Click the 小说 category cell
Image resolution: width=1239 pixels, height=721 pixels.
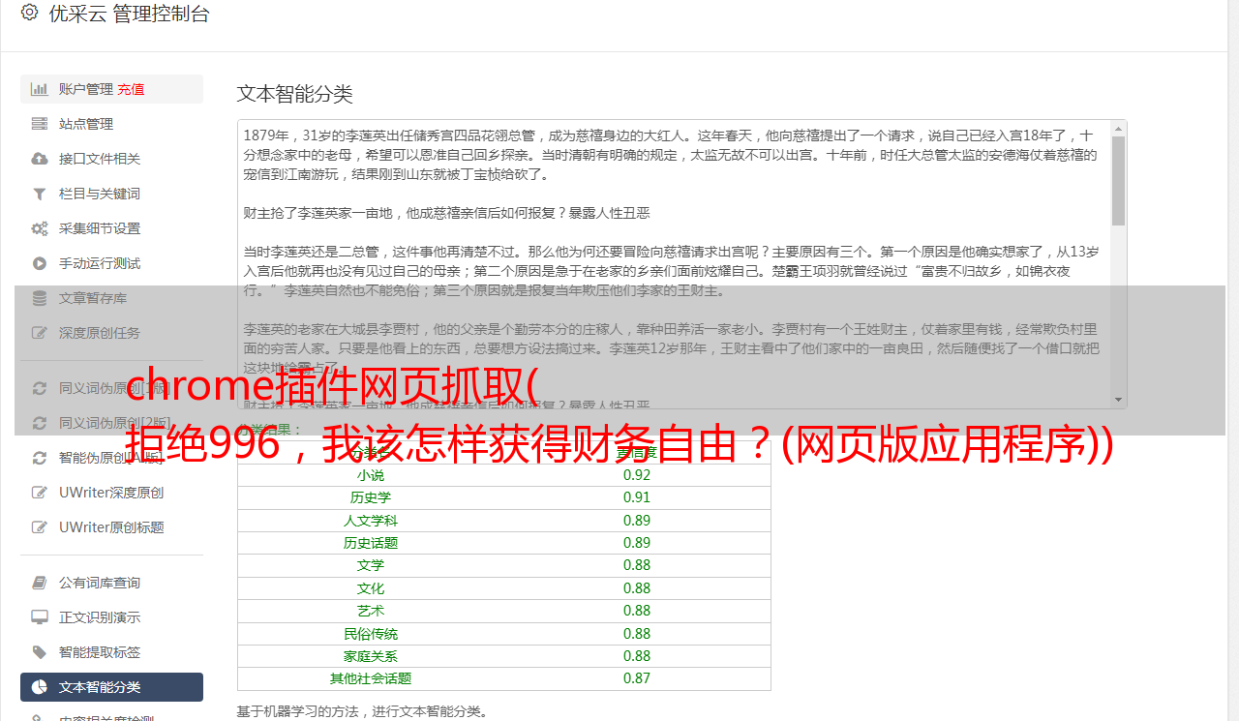pos(370,475)
